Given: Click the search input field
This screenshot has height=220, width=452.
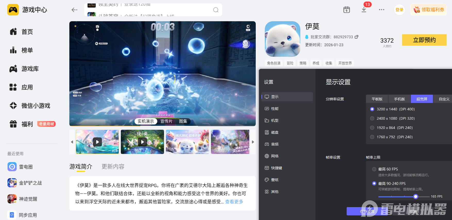Looking at the screenshot, I should pos(153,10).
